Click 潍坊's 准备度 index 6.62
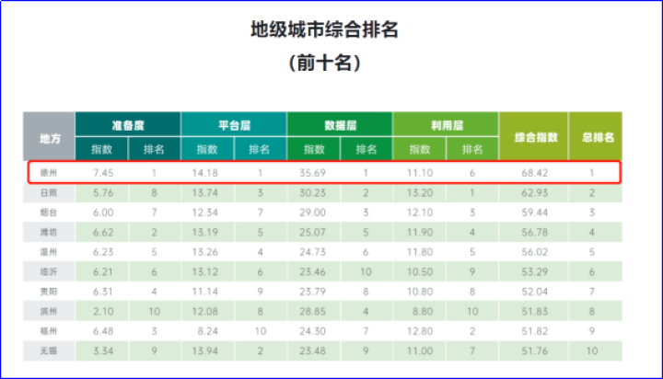 103,232
